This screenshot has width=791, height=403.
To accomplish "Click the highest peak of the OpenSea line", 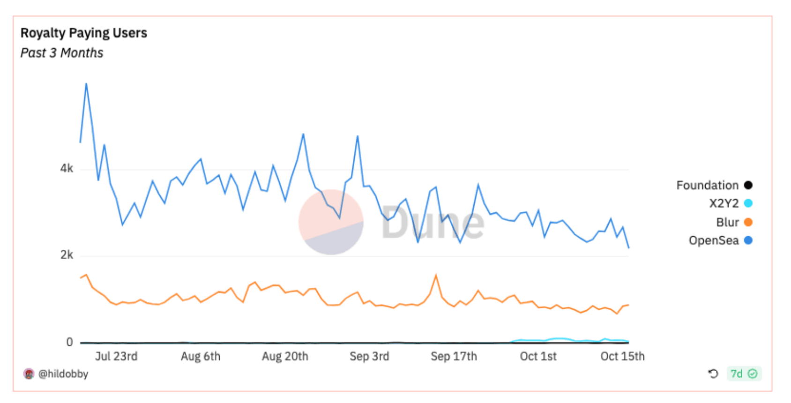I will (86, 84).
